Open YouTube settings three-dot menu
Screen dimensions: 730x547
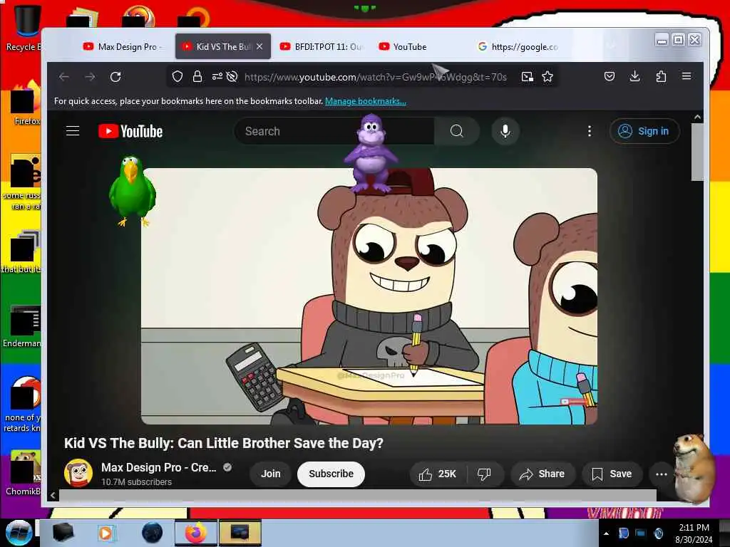pyautogui.click(x=590, y=131)
